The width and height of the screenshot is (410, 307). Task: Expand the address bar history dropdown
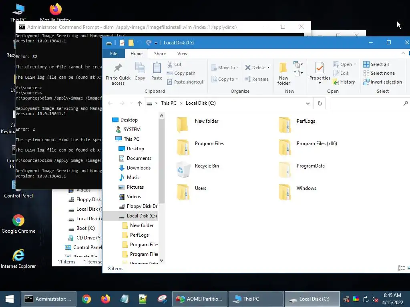point(308,104)
